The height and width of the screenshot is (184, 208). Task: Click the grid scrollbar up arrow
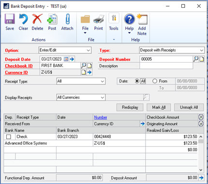[x=201, y=137]
